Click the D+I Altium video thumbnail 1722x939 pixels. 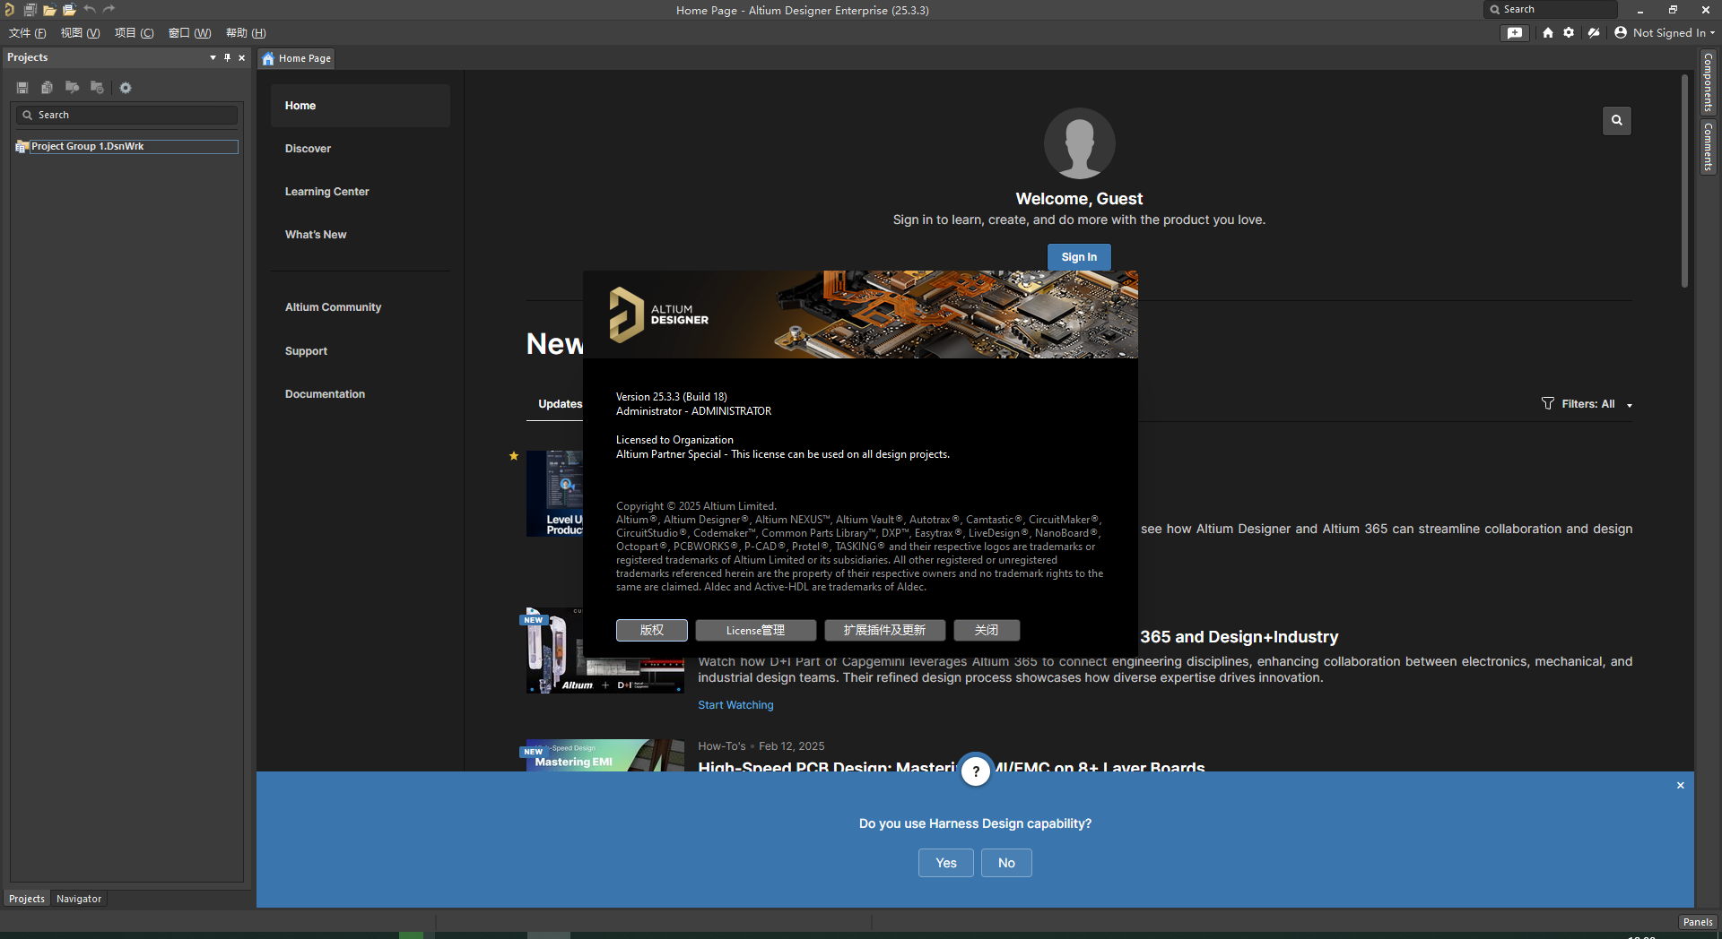coord(605,651)
